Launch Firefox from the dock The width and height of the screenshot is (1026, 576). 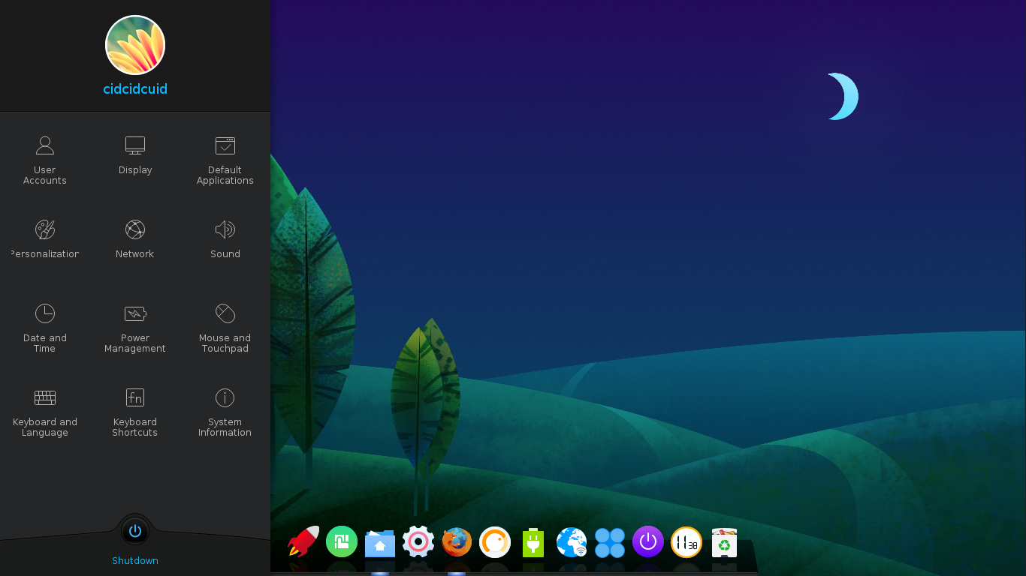pos(456,541)
